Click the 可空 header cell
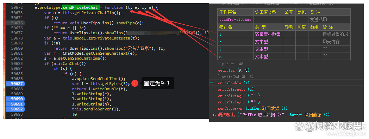 click(302, 27)
